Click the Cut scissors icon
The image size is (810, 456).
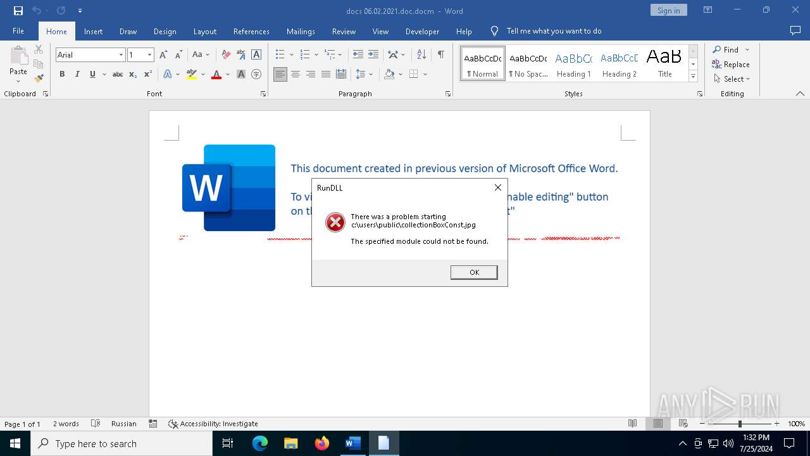click(39, 49)
